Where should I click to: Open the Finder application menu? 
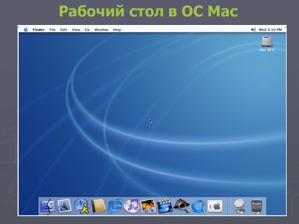click(x=38, y=29)
